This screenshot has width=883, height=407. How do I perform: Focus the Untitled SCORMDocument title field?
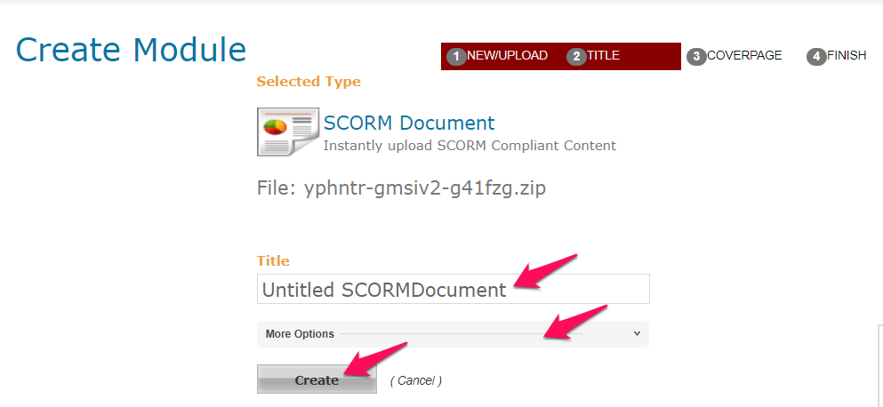point(454,290)
